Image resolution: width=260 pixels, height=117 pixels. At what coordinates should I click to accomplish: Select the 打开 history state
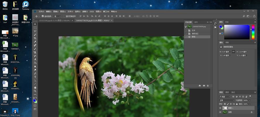click(x=197, y=31)
